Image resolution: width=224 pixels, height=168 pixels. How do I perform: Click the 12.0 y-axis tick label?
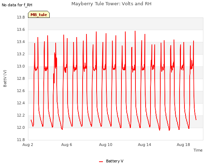21,127
